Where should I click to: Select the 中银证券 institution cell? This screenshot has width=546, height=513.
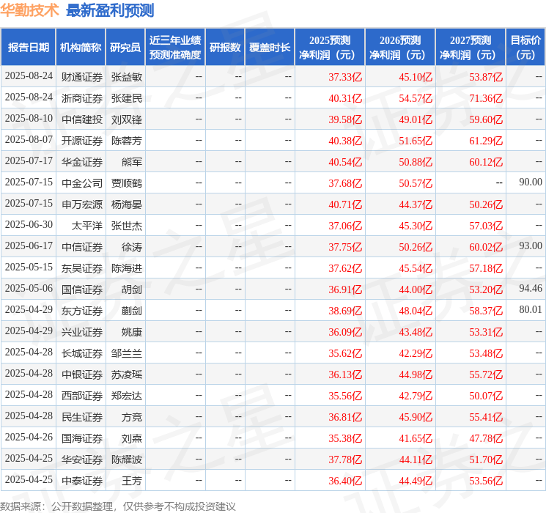[82, 374]
